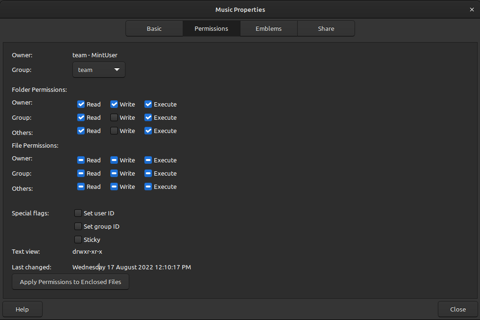Toggle Execute permission for file Others
The image size is (480, 320).
(x=149, y=187)
